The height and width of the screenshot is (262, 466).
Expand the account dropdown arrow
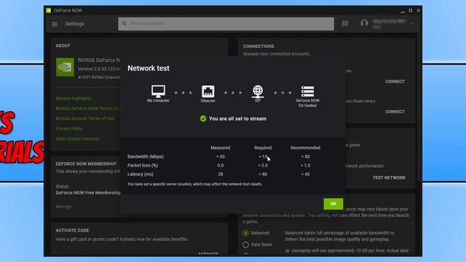click(411, 24)
